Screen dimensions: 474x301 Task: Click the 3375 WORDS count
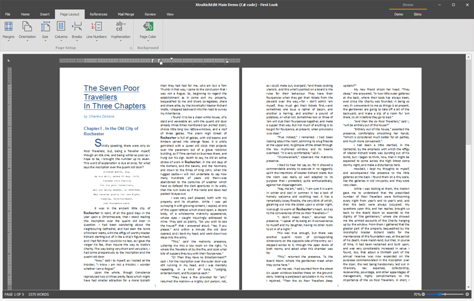click(39, 294)
